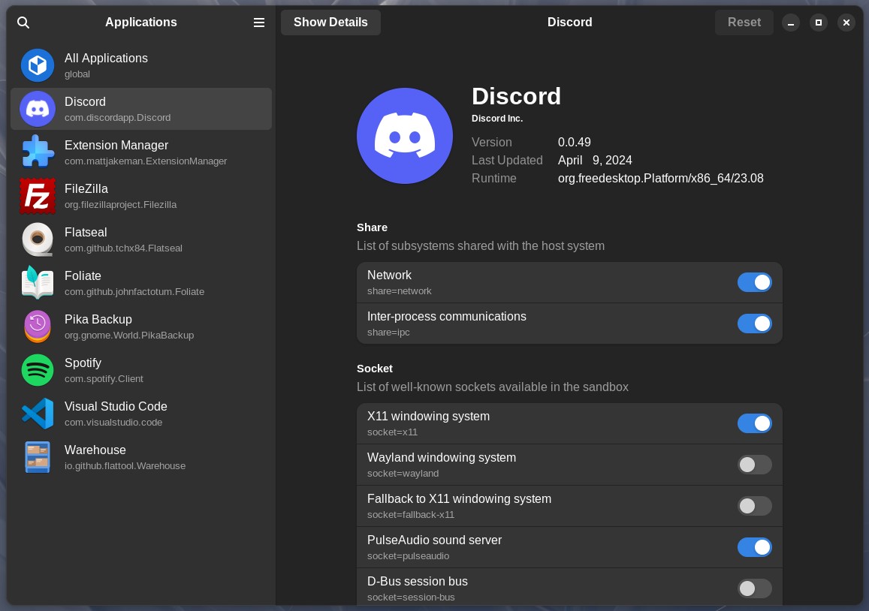Click the Socket section heading

(375, 369)
